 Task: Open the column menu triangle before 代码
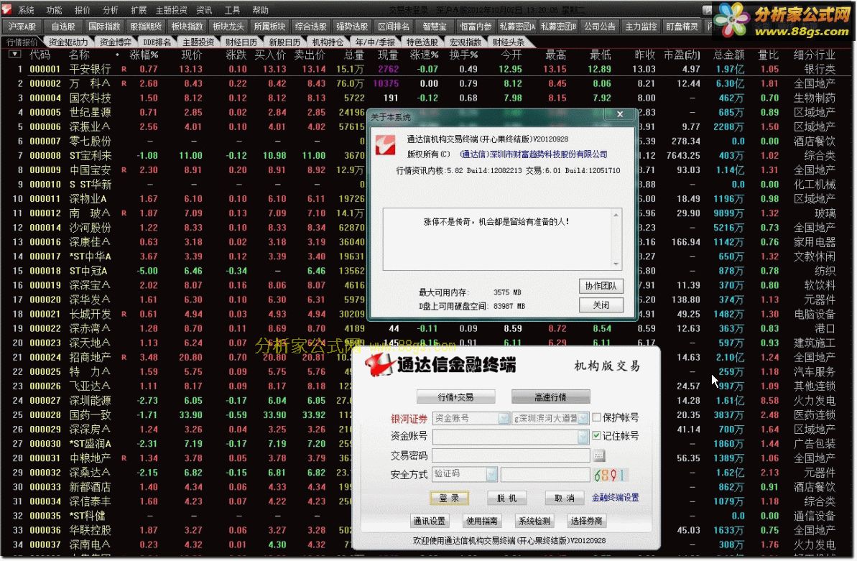[15, 54]
